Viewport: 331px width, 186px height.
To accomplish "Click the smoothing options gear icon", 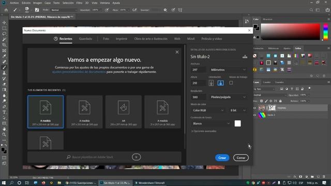I will 165,10.
